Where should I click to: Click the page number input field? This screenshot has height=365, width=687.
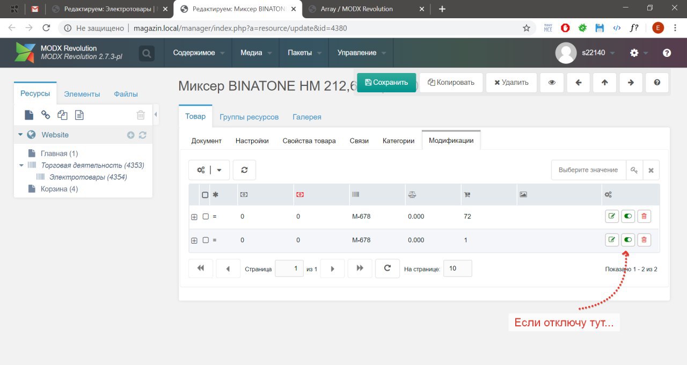point(289,268)
